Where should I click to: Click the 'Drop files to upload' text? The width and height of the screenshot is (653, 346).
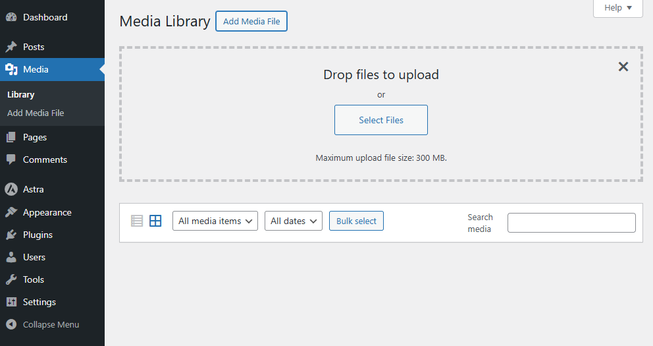click(381, 74)
